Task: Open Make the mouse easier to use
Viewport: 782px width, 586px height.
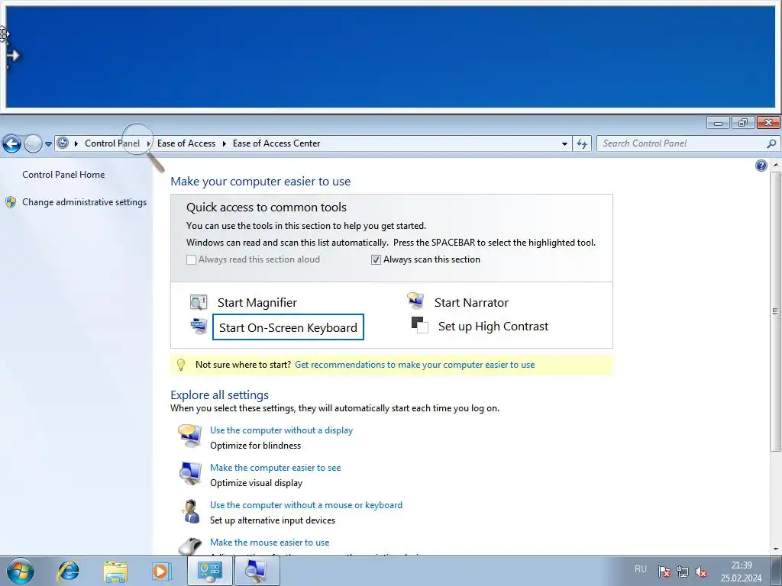Action: click(270, 543)
